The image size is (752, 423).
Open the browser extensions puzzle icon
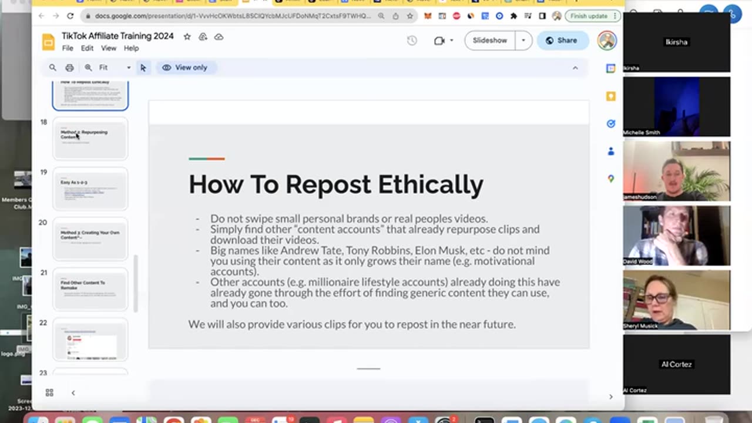pyautogui.click(x=513, y=16)
